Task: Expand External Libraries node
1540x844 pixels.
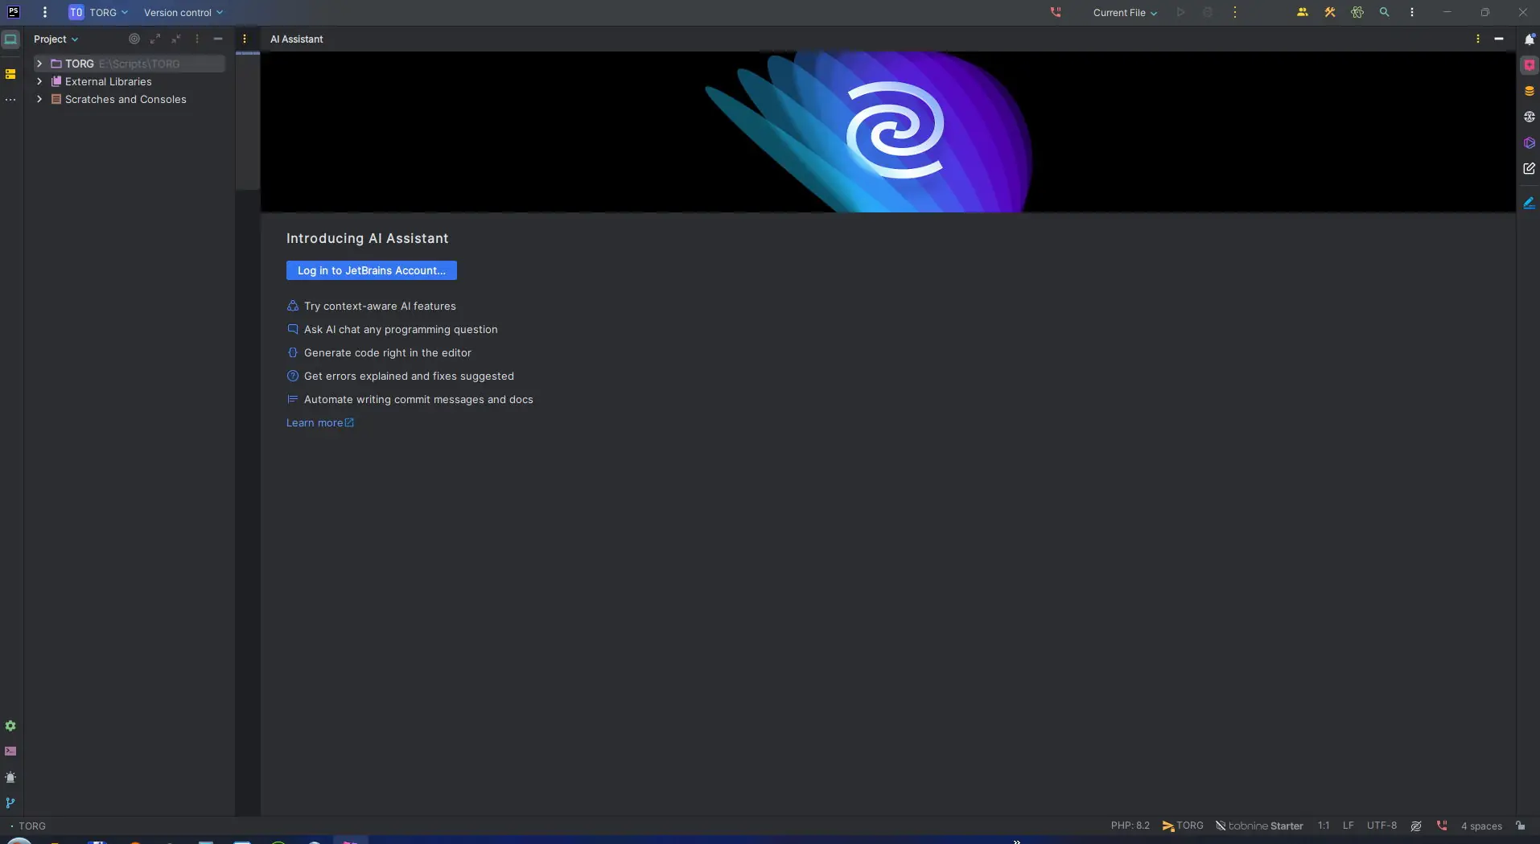Action: point(39,81)
